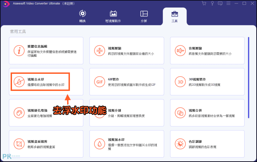Click description 調節視頻的色彩表現
This screenshot has height=162, width=257.
click(203, 147)
